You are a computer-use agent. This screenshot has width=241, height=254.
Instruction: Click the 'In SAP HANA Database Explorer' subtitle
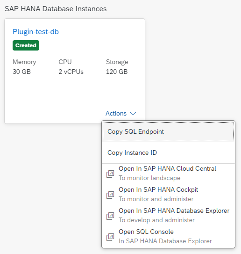click(165, 241)
